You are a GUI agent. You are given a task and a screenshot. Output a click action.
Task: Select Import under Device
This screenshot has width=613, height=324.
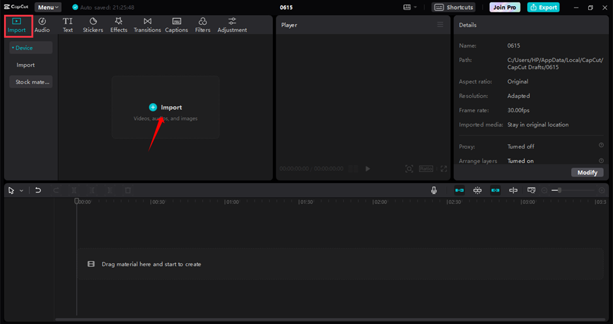click(26, 65)
